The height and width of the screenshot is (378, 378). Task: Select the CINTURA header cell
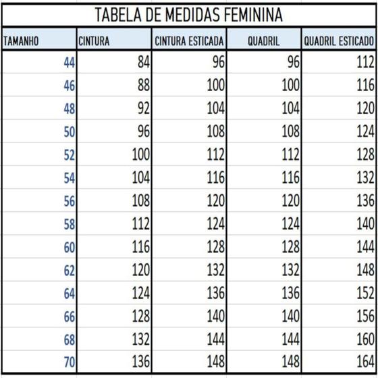point(114,39)
